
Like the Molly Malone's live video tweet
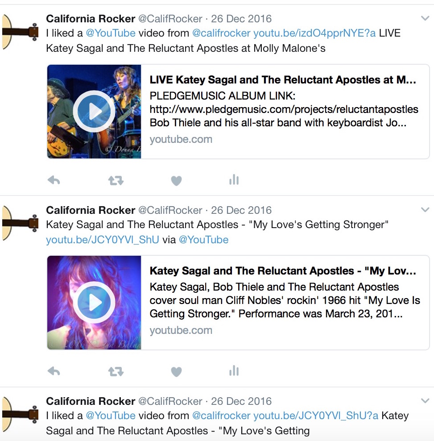point(176,181)
